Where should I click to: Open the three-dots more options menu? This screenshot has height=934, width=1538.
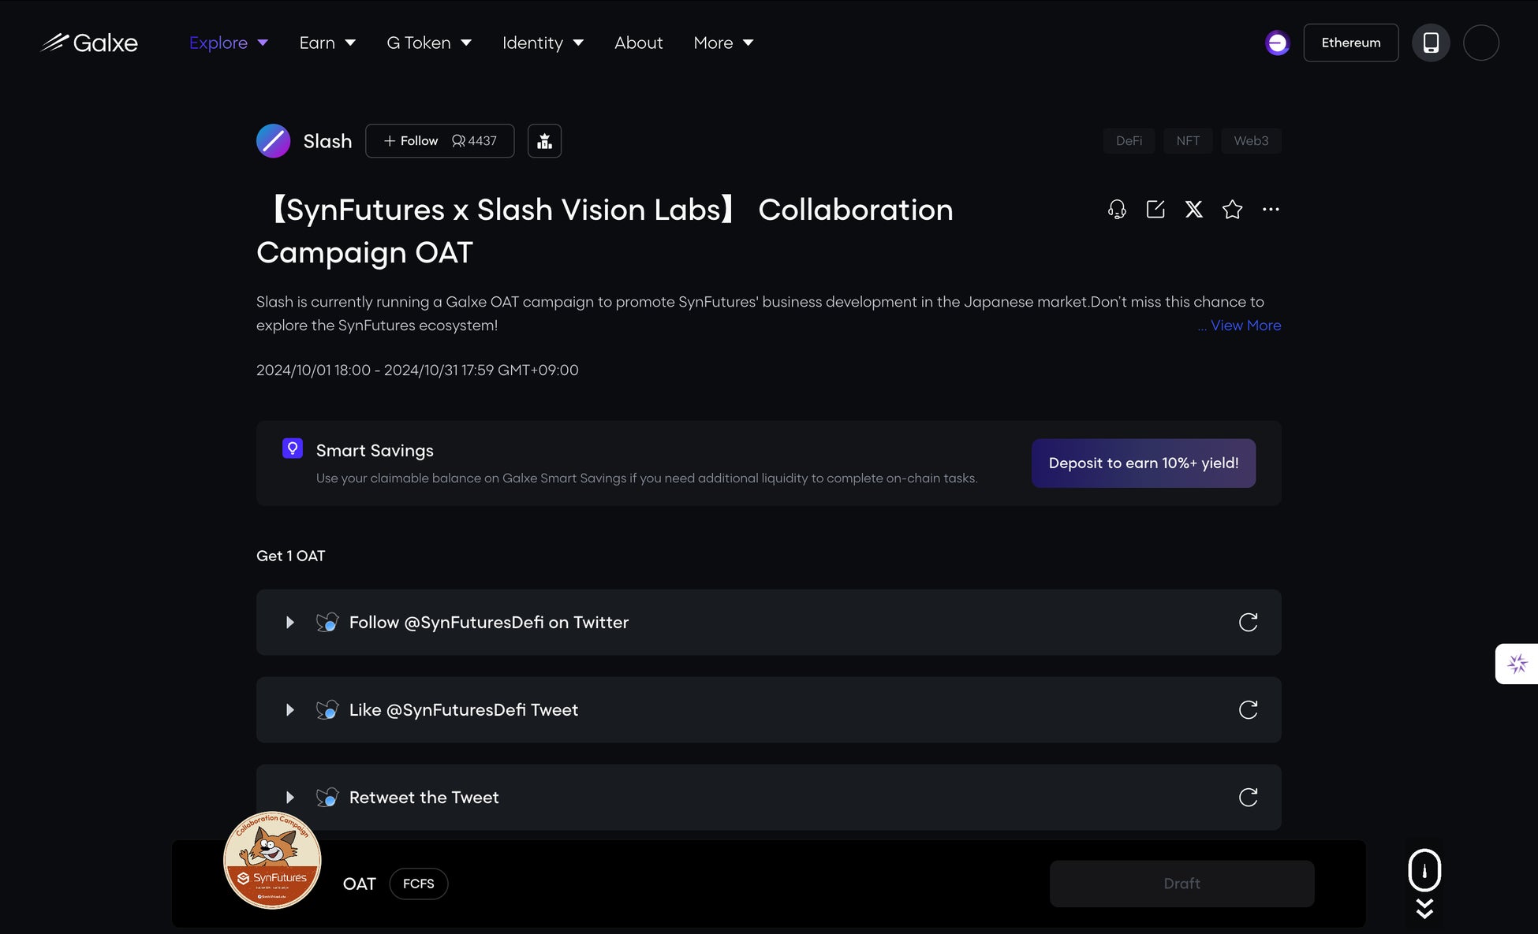tap(1271, 209)
